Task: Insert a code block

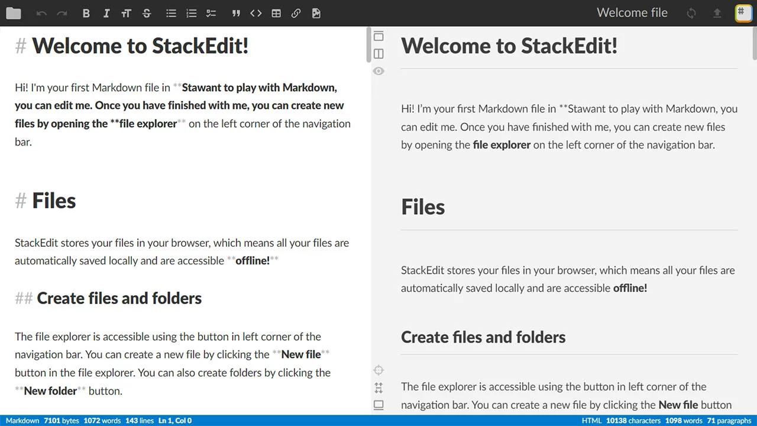Action: point(255,13)
